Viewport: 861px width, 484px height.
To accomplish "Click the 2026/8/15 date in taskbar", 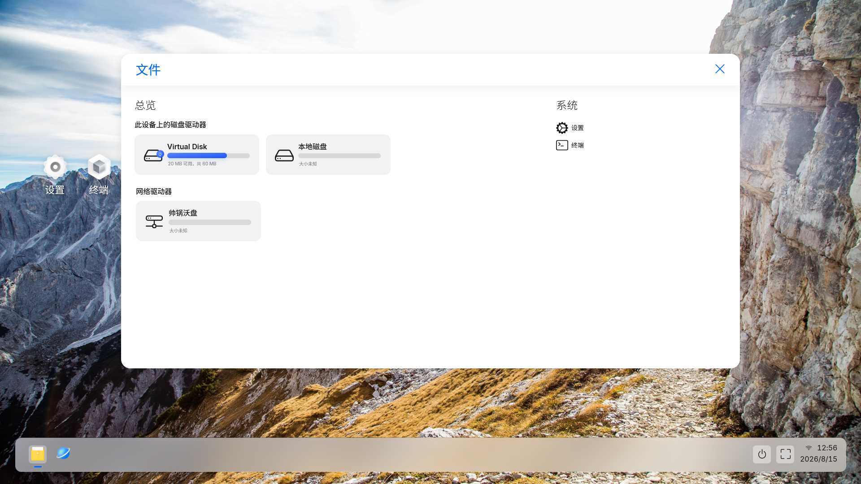I will click(818, 459).
